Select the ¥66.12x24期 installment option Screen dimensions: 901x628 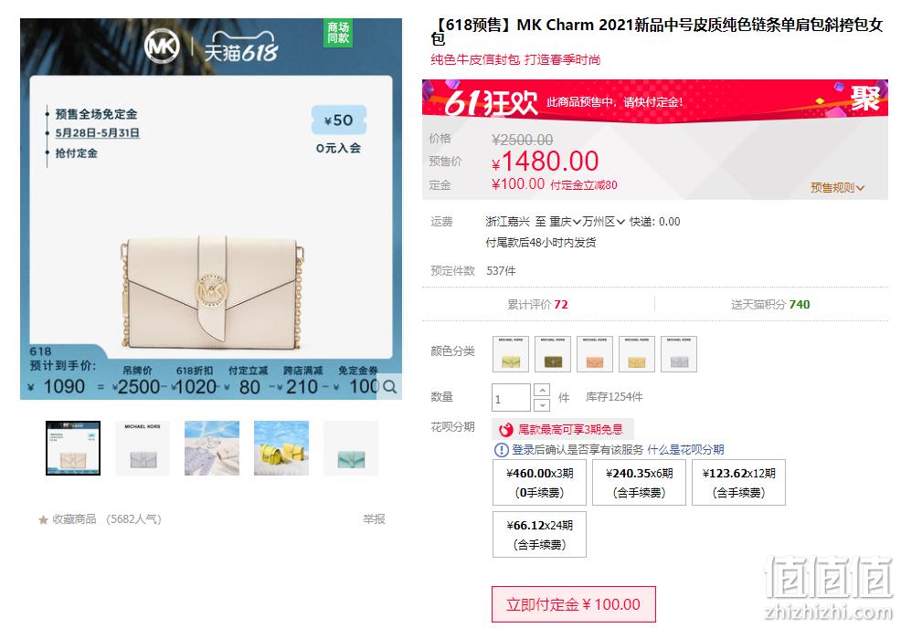(x=539, y=534)
